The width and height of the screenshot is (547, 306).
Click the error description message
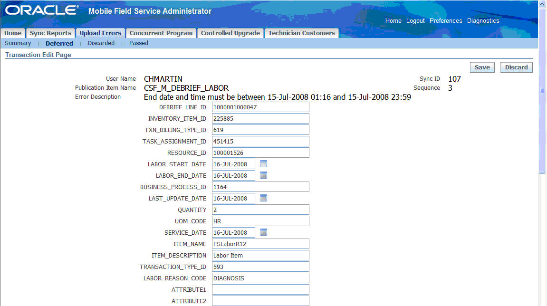coord(278,97)
